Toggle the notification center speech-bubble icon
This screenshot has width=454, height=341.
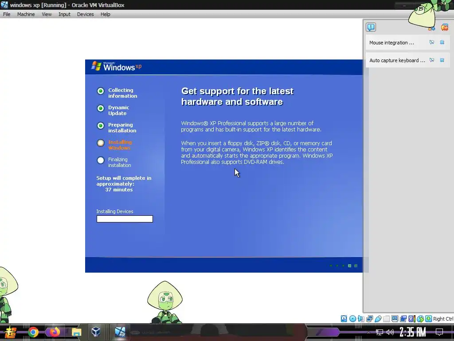tap(371, 27)
